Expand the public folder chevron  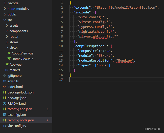coord(5,14)
